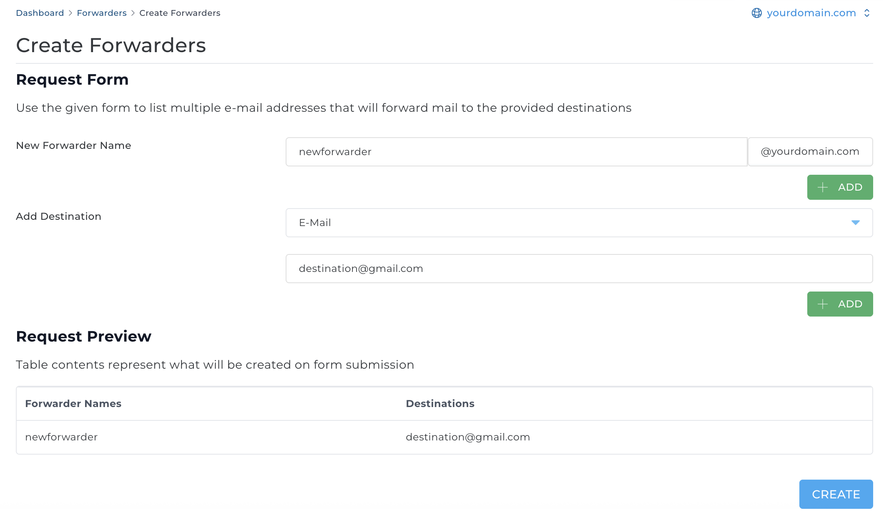
Task: Click the Create Forwarders breadcrumb item
Action: coord(180,13)
